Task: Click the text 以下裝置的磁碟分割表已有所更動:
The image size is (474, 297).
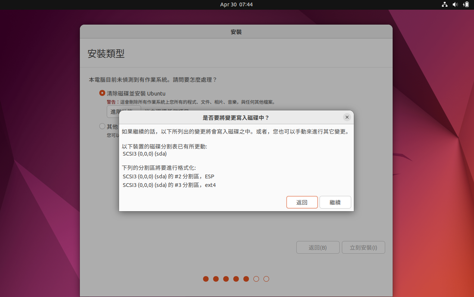Action: tap(164, 147)
